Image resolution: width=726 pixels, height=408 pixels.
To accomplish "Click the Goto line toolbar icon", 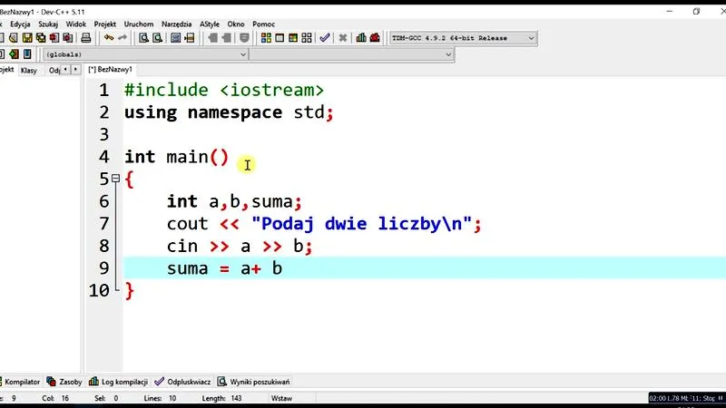I will [190, 38].
